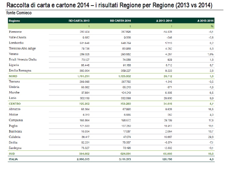Select the green CENTRO subtotal label

pos(14,104)
